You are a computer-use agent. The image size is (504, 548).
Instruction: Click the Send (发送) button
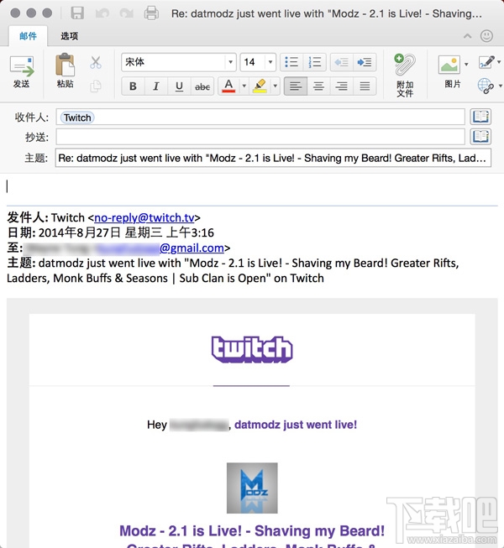pyautogui.click(x=22, y=71)
